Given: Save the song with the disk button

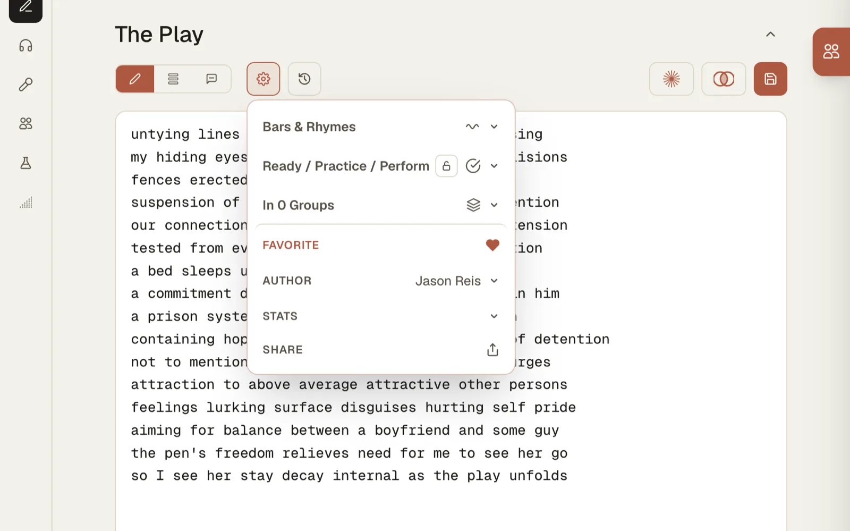Looking at the screenshot, I should 770,79.
